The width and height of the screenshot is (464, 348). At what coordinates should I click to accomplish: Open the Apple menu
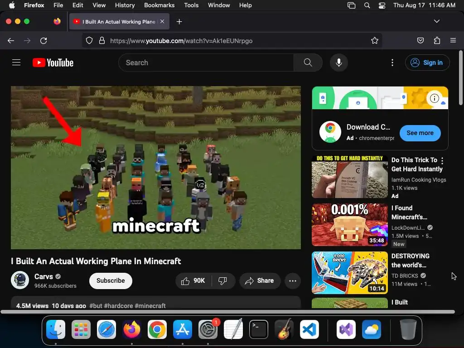[12, 5]
